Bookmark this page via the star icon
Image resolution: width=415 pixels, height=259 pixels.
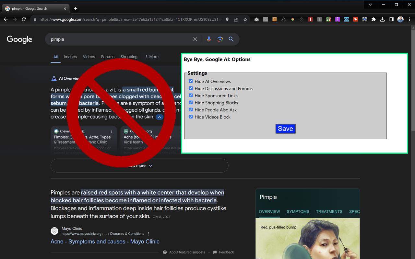point(245,19)
